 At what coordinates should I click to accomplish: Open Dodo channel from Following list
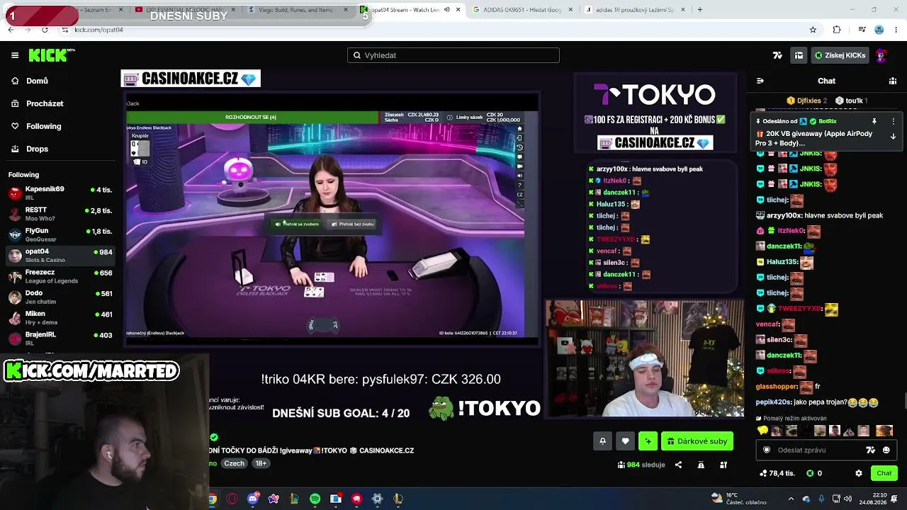point(60,297)
